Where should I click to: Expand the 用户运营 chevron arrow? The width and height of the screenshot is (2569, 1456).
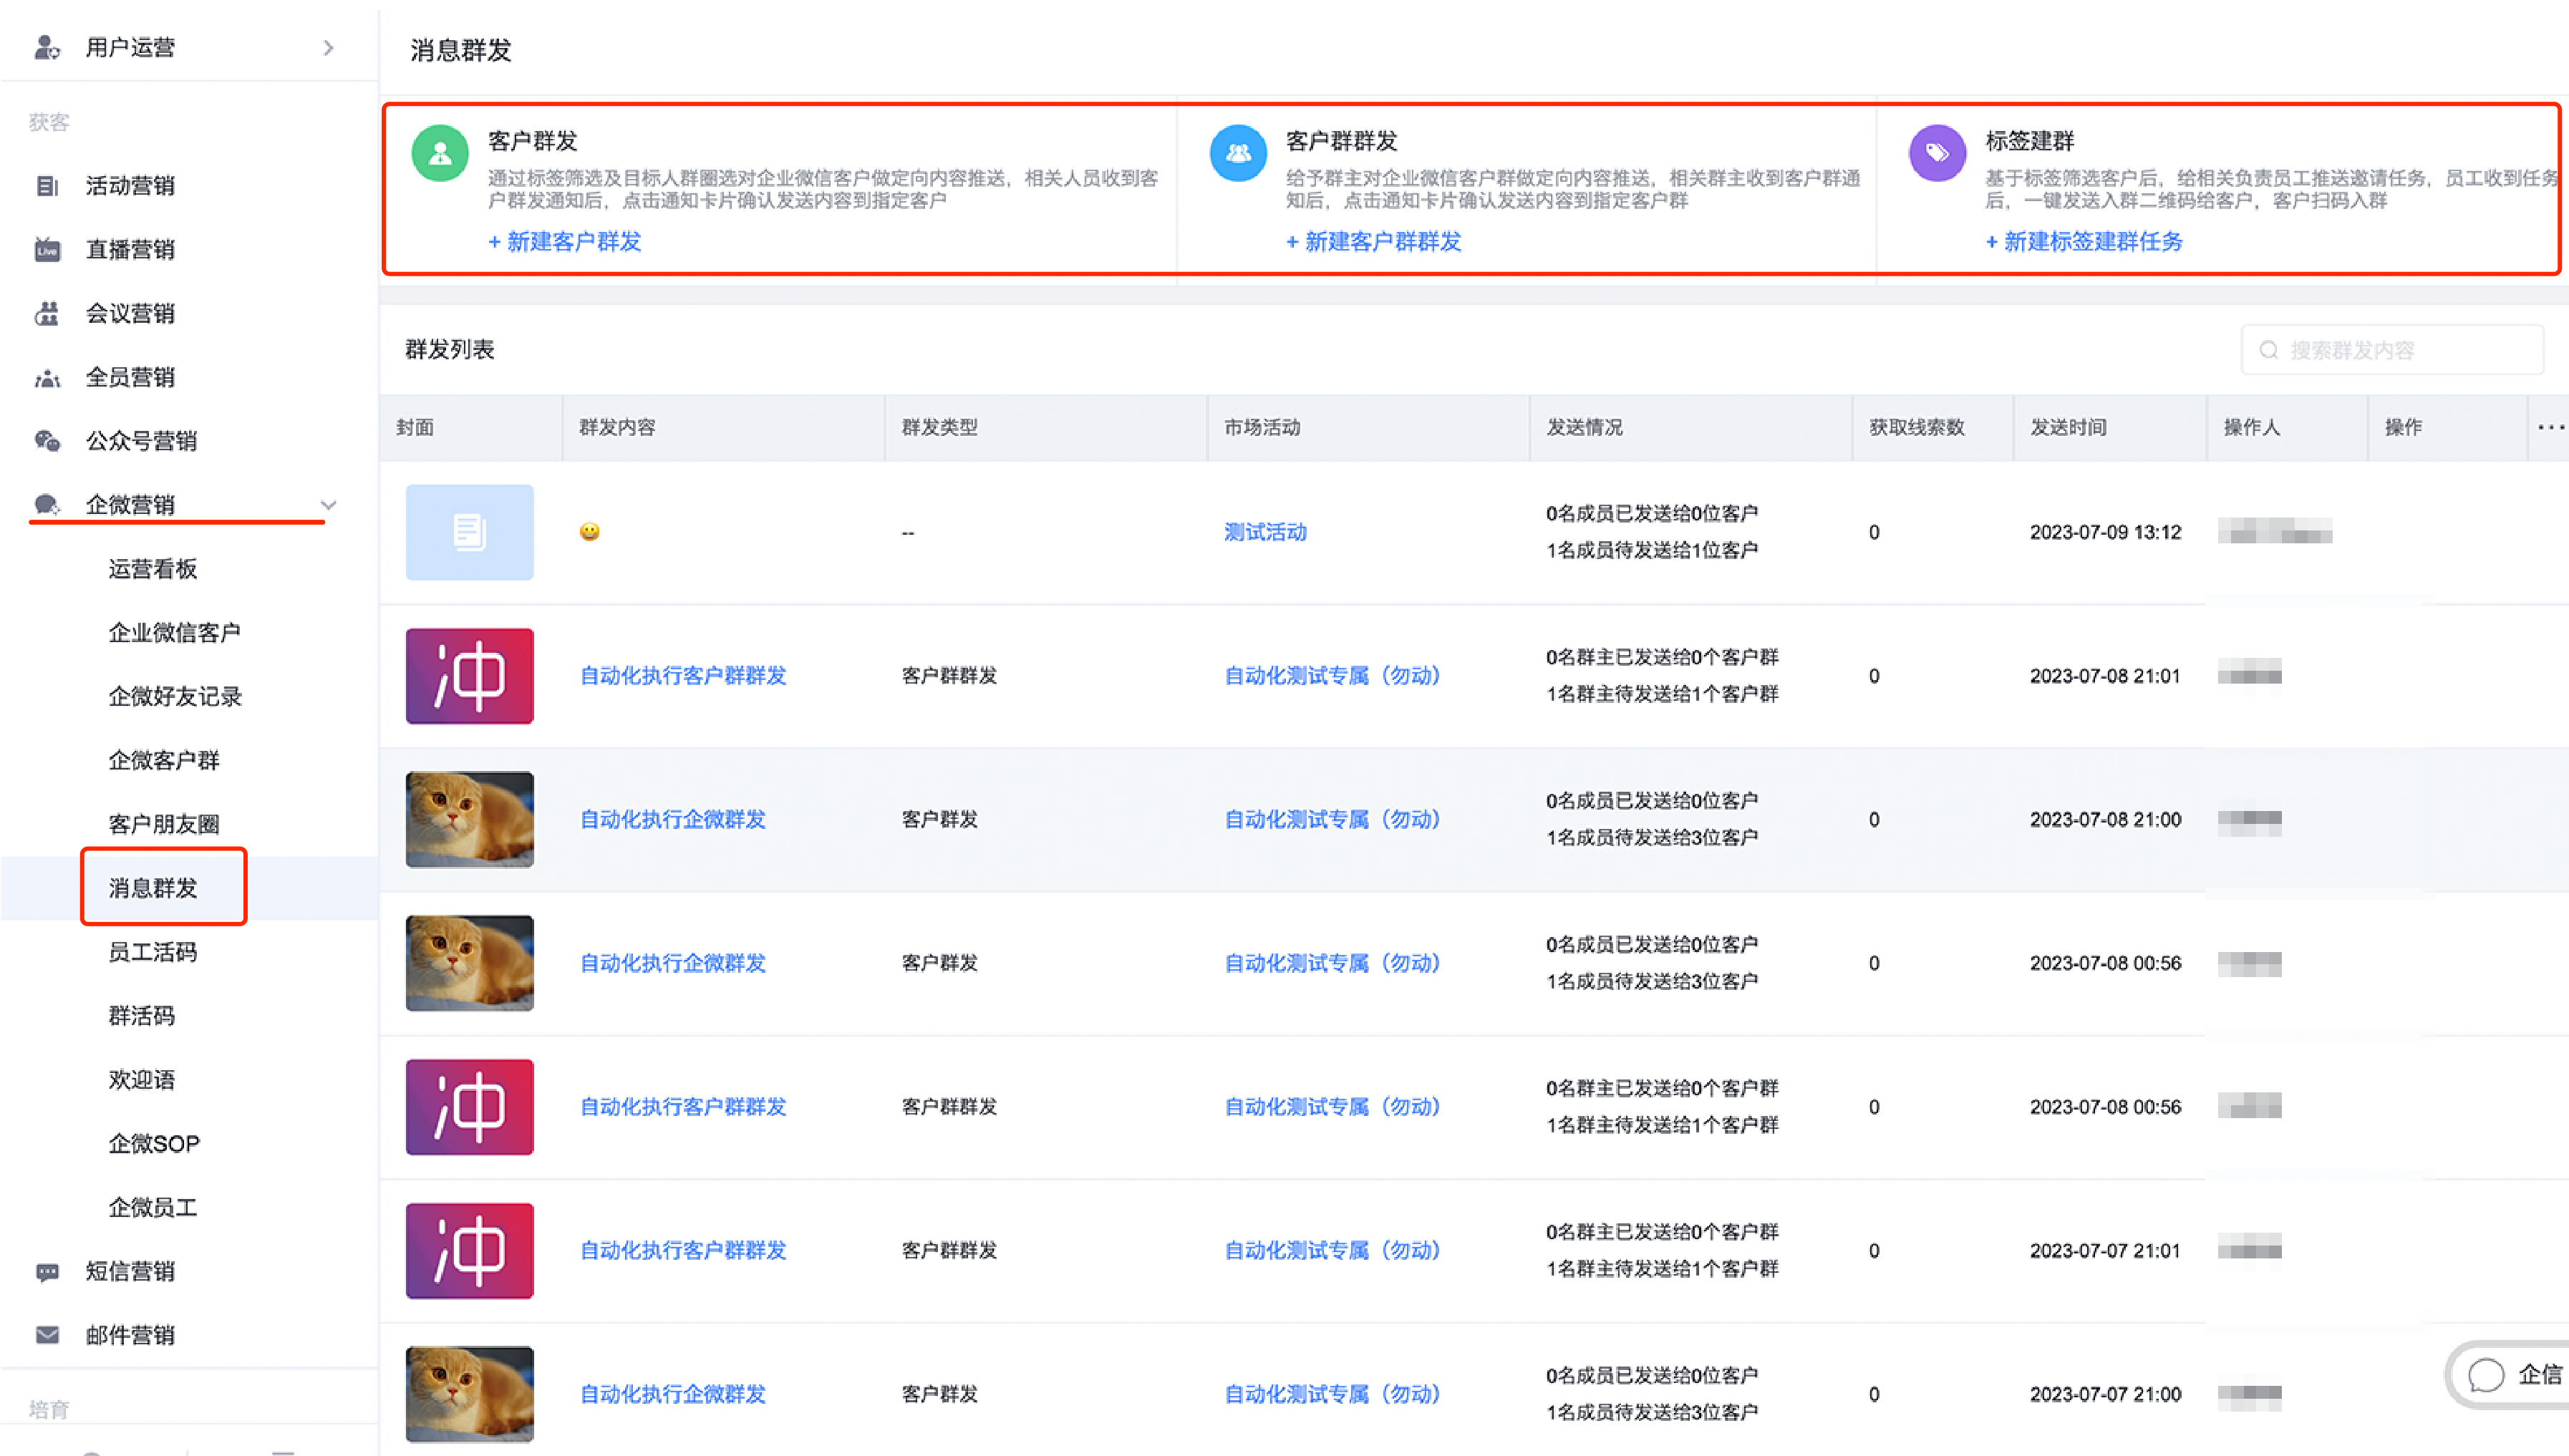coord(329,47)
